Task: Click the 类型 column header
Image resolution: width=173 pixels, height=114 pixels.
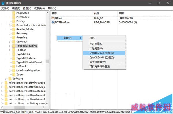Action: [105, 13]
